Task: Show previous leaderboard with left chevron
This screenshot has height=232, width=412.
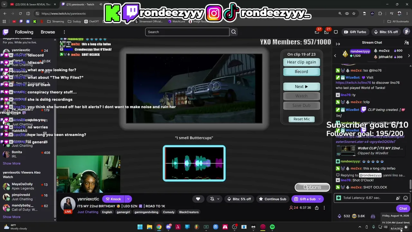Action: point(335,56)
